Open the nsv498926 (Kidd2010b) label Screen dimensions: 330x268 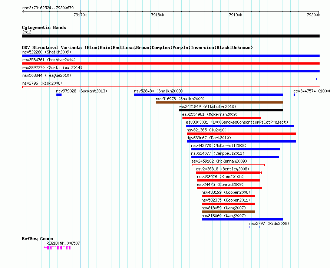point(220,177)
